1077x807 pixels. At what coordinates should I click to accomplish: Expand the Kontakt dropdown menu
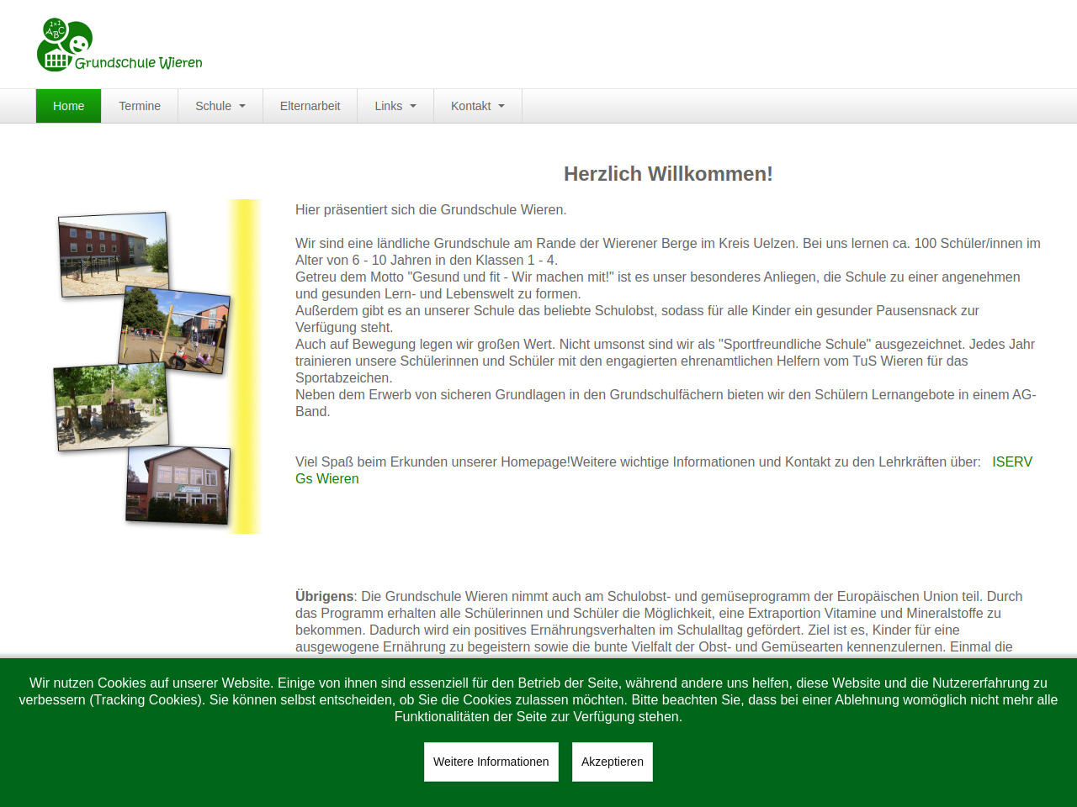pos(477,106)
